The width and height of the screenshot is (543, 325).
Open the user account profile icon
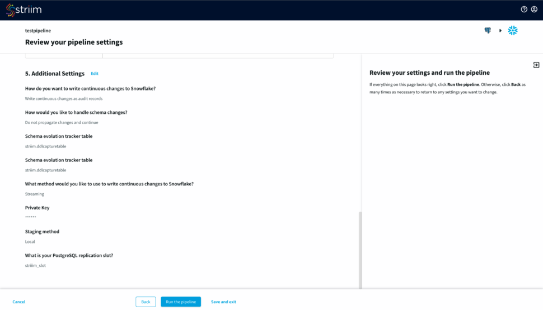pos(534,9)
